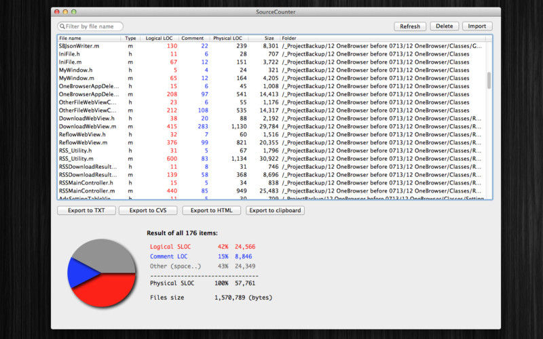
Task: Click Comment value 283
Action: pyautogui.click(x=203, y=126)
